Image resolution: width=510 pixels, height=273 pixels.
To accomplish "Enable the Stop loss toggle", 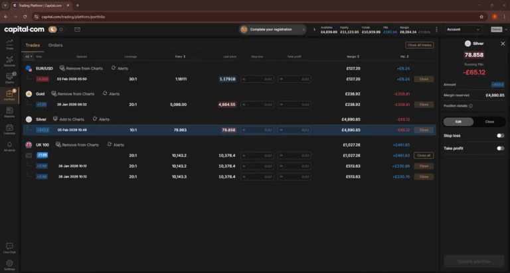I will tap(500, 136).
